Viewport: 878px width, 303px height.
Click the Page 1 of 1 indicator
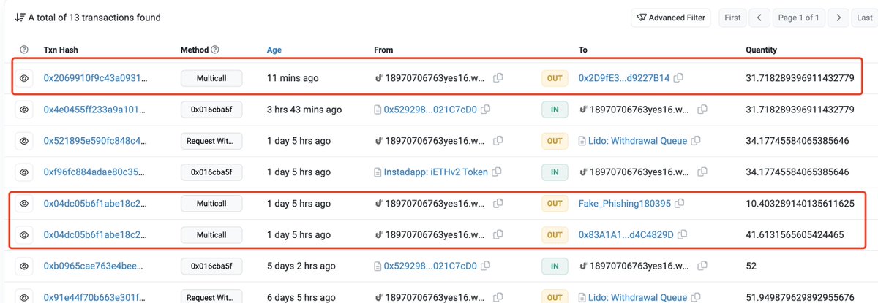799,18
